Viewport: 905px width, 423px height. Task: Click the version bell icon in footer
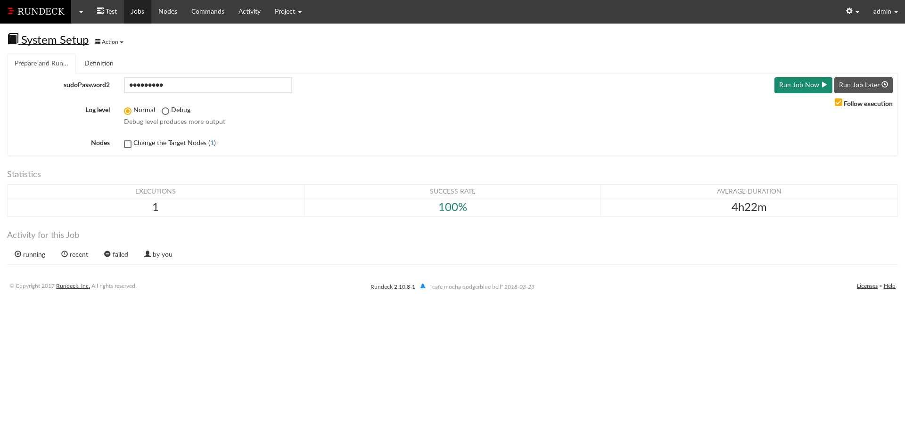[x=423, y=286]
